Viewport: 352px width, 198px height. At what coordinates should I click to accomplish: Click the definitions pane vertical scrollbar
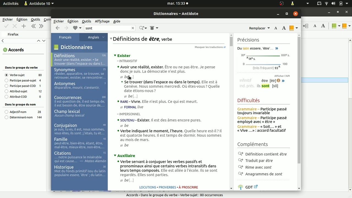(231, 41)
